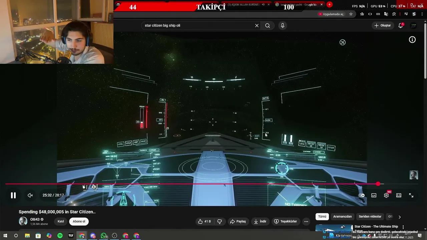
Task: Bookmark this page with the star
Action: [351, 14]
